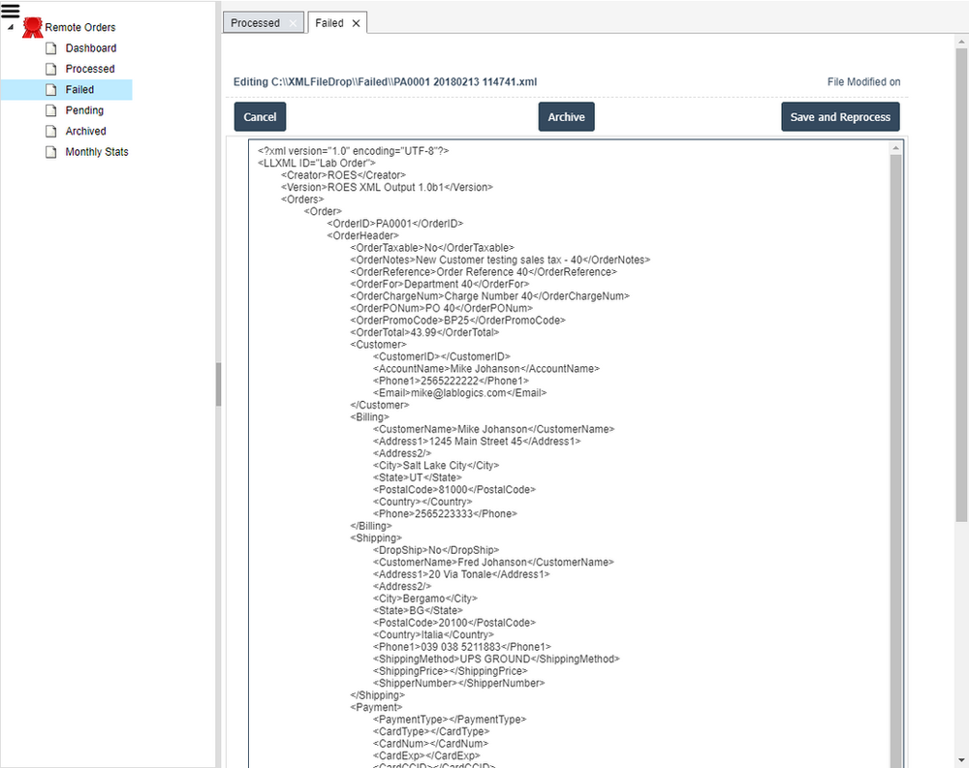The image size is (969, 768).
Task: Archive the failed order file
Action: [566, 116]
